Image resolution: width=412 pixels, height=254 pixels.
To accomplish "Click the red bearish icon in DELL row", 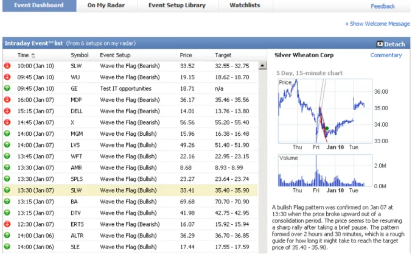I will tap(7, 111).
